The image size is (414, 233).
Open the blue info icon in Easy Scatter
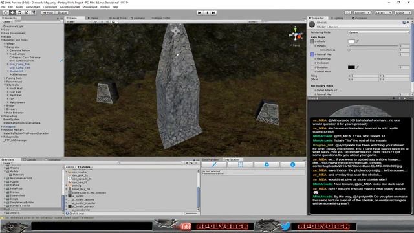pos(292,164)
